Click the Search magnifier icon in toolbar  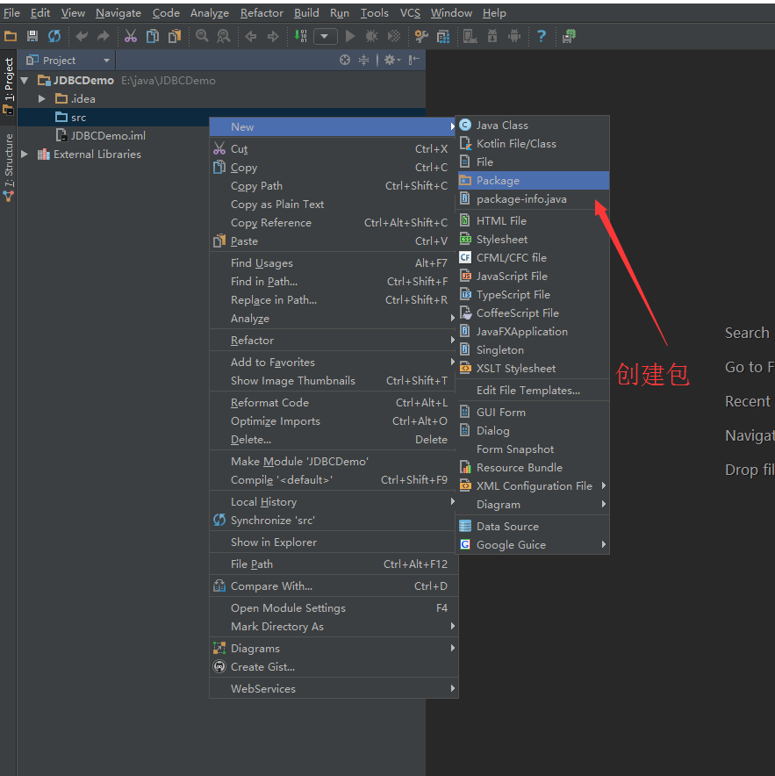[200, 36]
